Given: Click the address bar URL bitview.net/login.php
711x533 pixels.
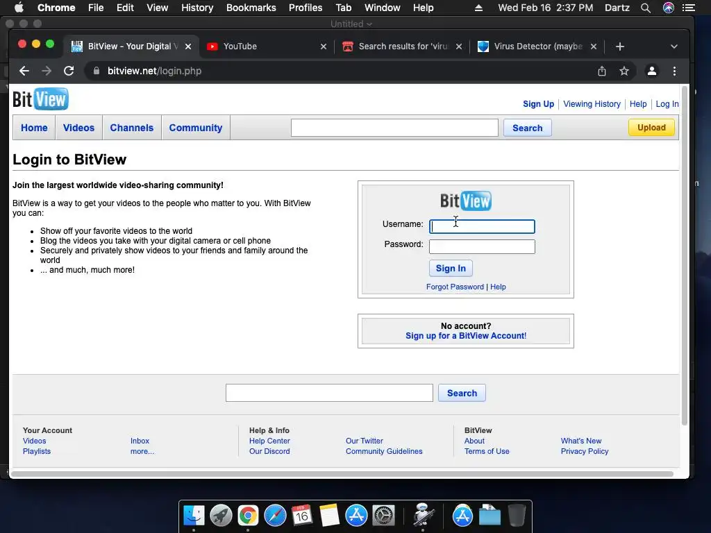Looking at the screenshot, I should click(x=155, y=71).
